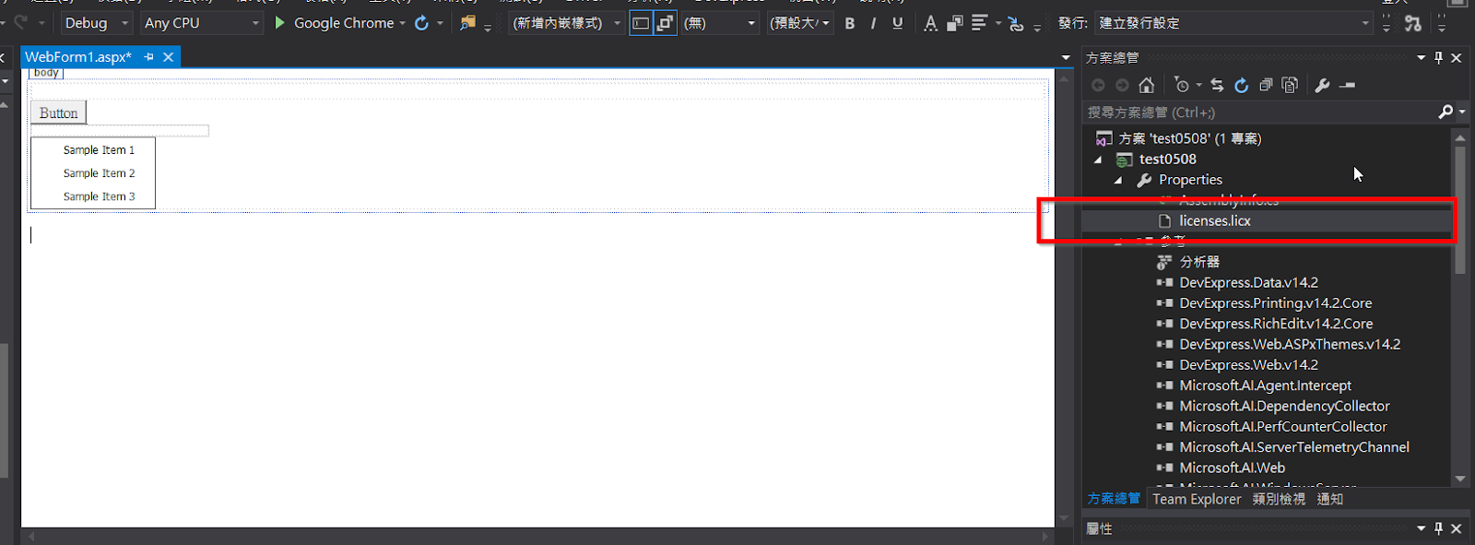1475x545 pixels.
Task: Close the 屬性 properties panel
Action: [1457, 528]
